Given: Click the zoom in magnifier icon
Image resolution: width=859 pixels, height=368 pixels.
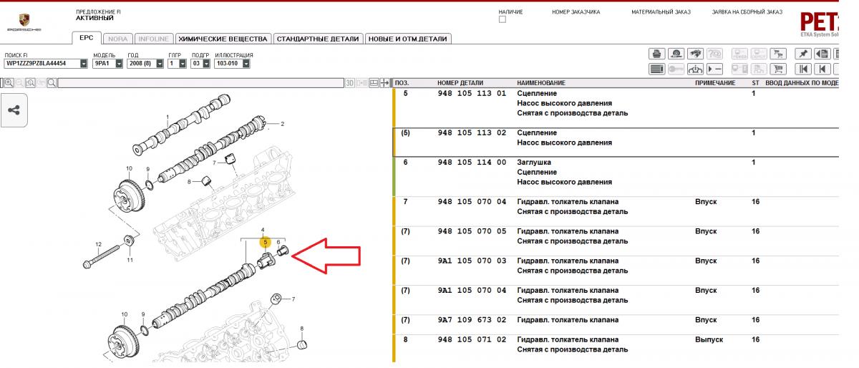Looking at the screenshot, I should tap(9, 83).
